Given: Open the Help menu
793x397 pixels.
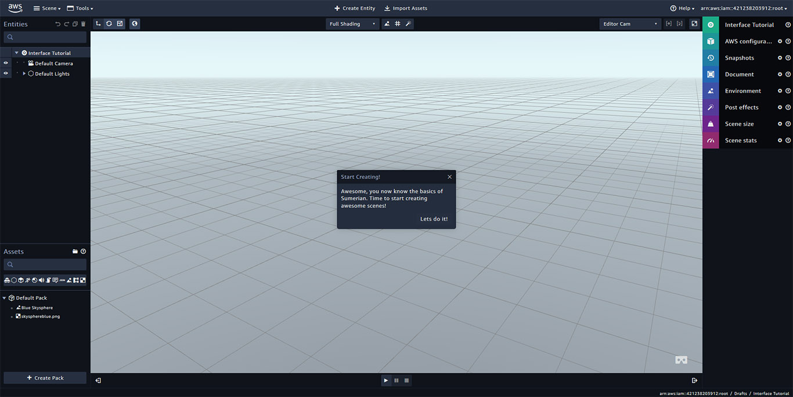Looking at the screenshot, I should [682, 8].
